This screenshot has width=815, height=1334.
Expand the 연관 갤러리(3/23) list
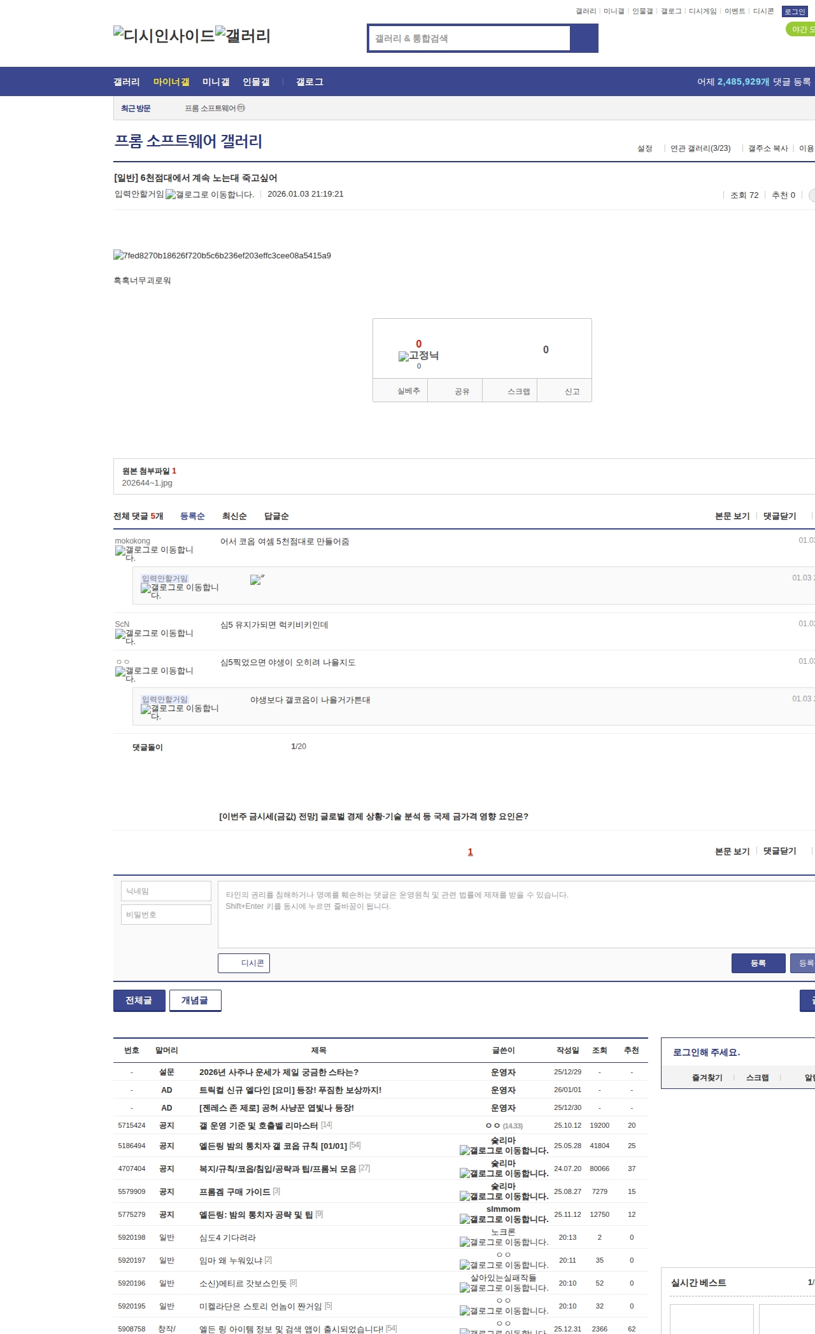tap(700, 148)
